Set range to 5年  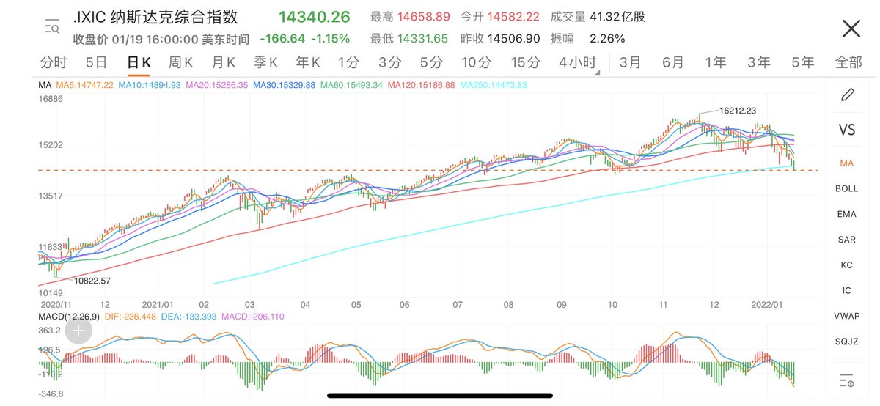(802, 62)
